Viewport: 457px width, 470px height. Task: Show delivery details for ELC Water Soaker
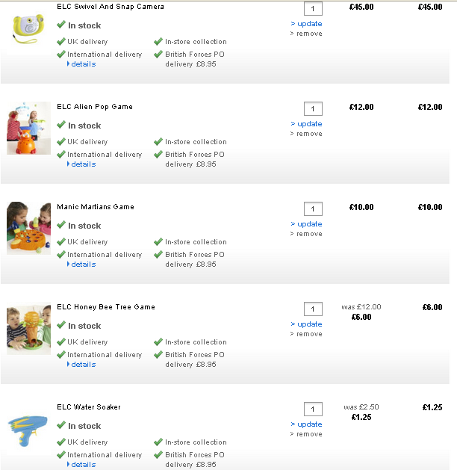(83, 465)
